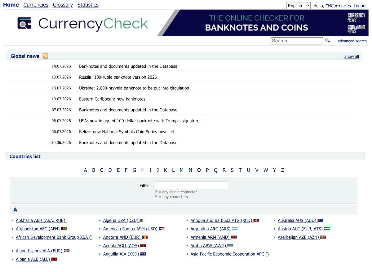Click the banknotes and coins banner

pos(263,23)
